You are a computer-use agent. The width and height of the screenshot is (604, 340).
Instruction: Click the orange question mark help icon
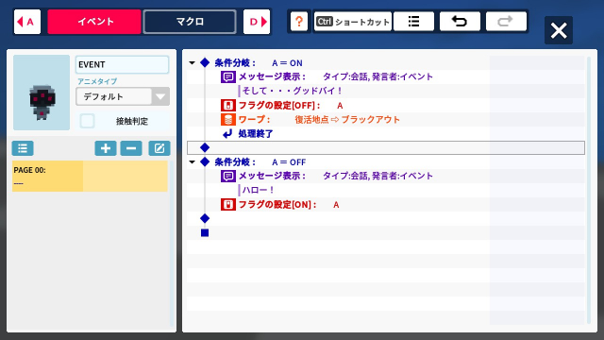click(x=299, y=21)
